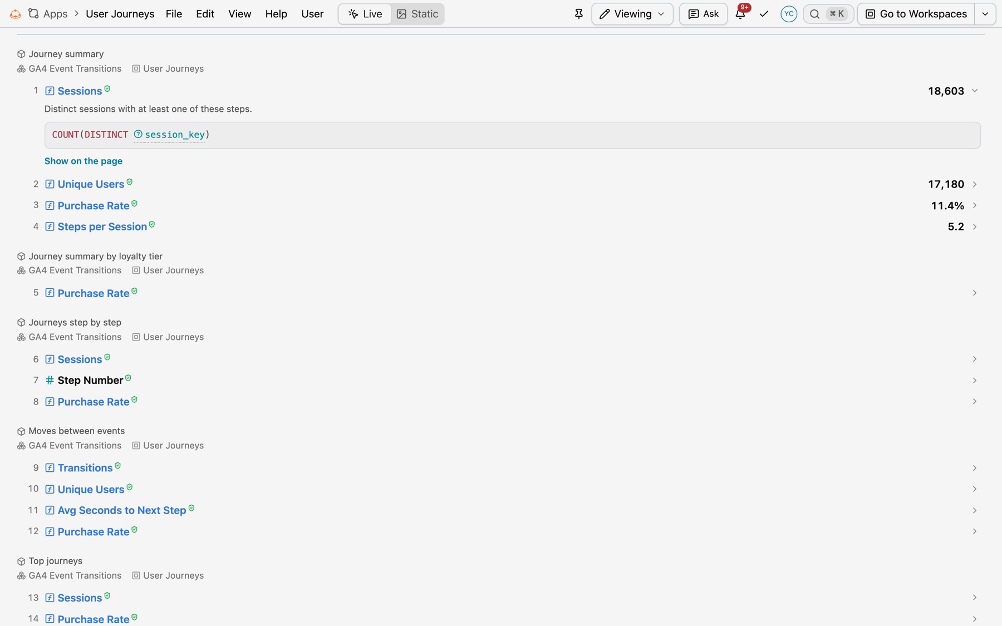
Task: Click the COUNT DISTINCT session_key formula box
Action: (x=512, y=135)
